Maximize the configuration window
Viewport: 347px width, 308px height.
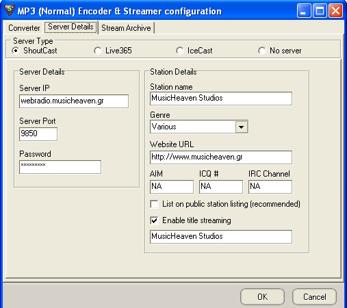pos(320,10)
